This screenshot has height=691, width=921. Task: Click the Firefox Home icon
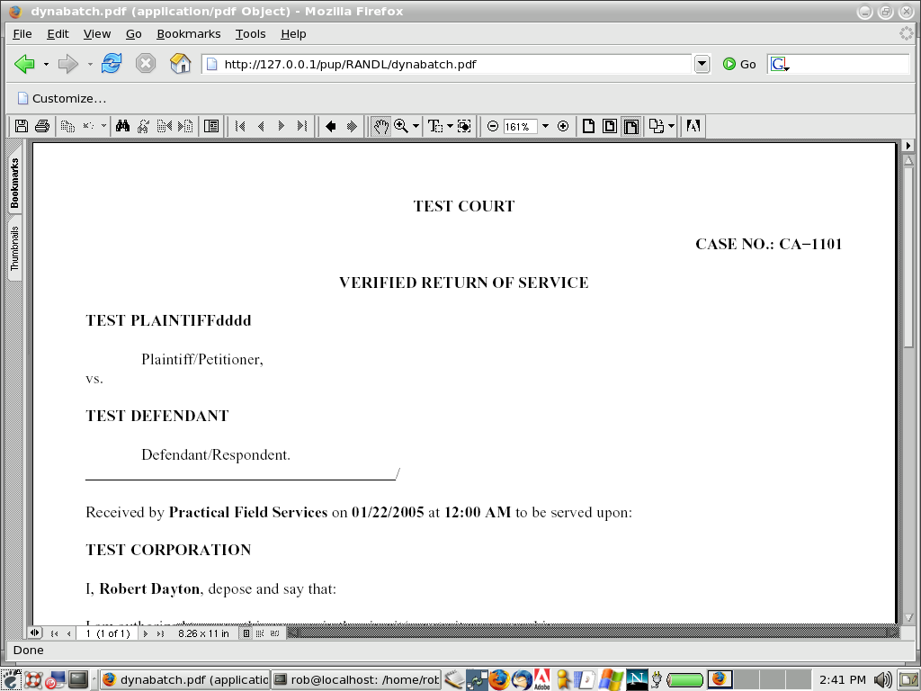pos(181,64)
